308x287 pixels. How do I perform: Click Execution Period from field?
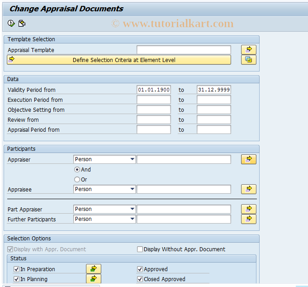click(x=154, y=100)
